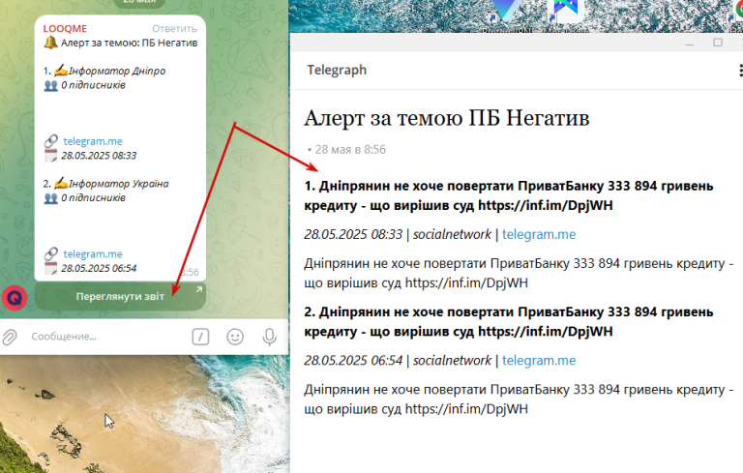
Task: Click the 28 мая в 8:56 date text
Action: [350, 150]
